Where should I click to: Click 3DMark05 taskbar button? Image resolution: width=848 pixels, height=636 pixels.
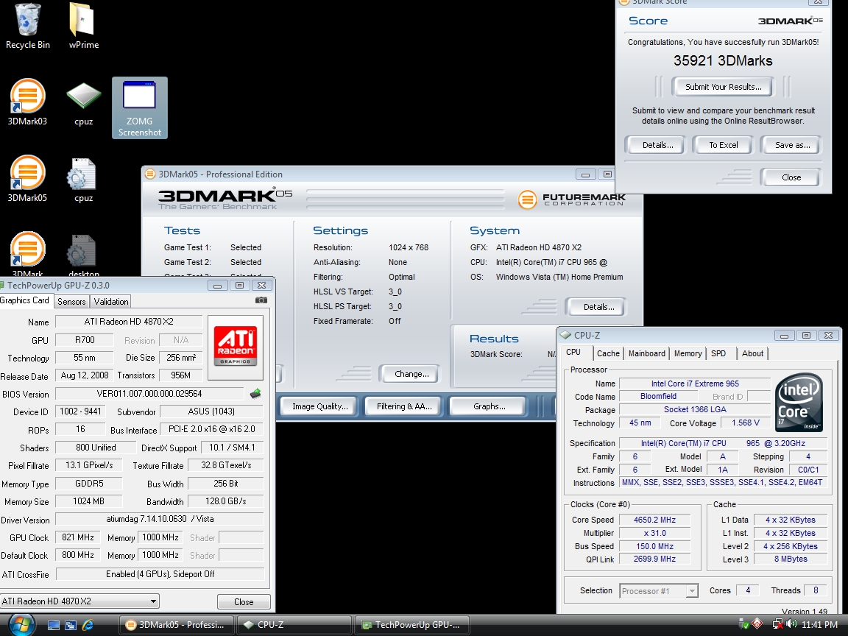[x=176, y=625]
